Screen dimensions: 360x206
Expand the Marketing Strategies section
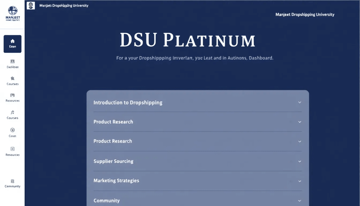point(299,181)
